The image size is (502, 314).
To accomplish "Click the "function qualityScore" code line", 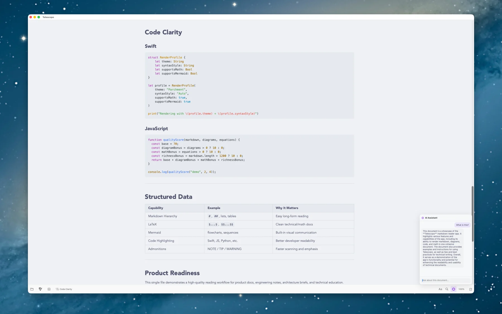I will pos(194,140).
